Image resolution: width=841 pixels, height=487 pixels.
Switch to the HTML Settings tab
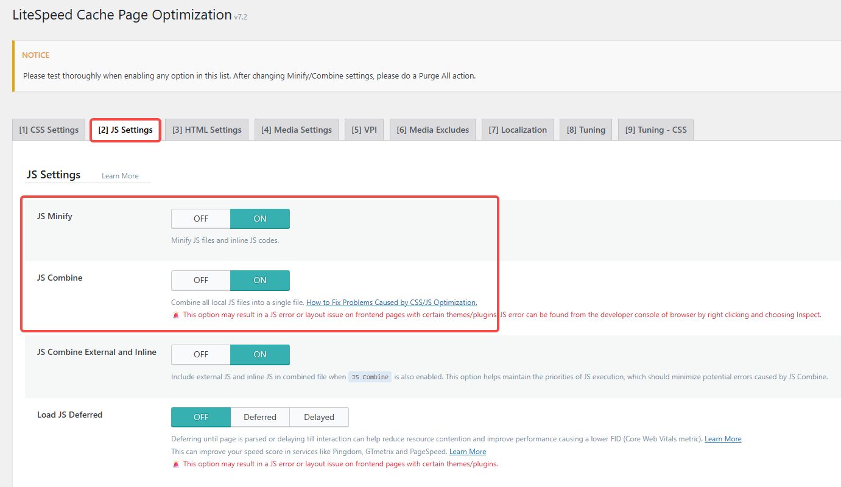206,130
